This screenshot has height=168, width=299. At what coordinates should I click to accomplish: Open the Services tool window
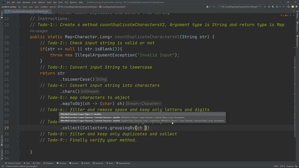point(74,163)
